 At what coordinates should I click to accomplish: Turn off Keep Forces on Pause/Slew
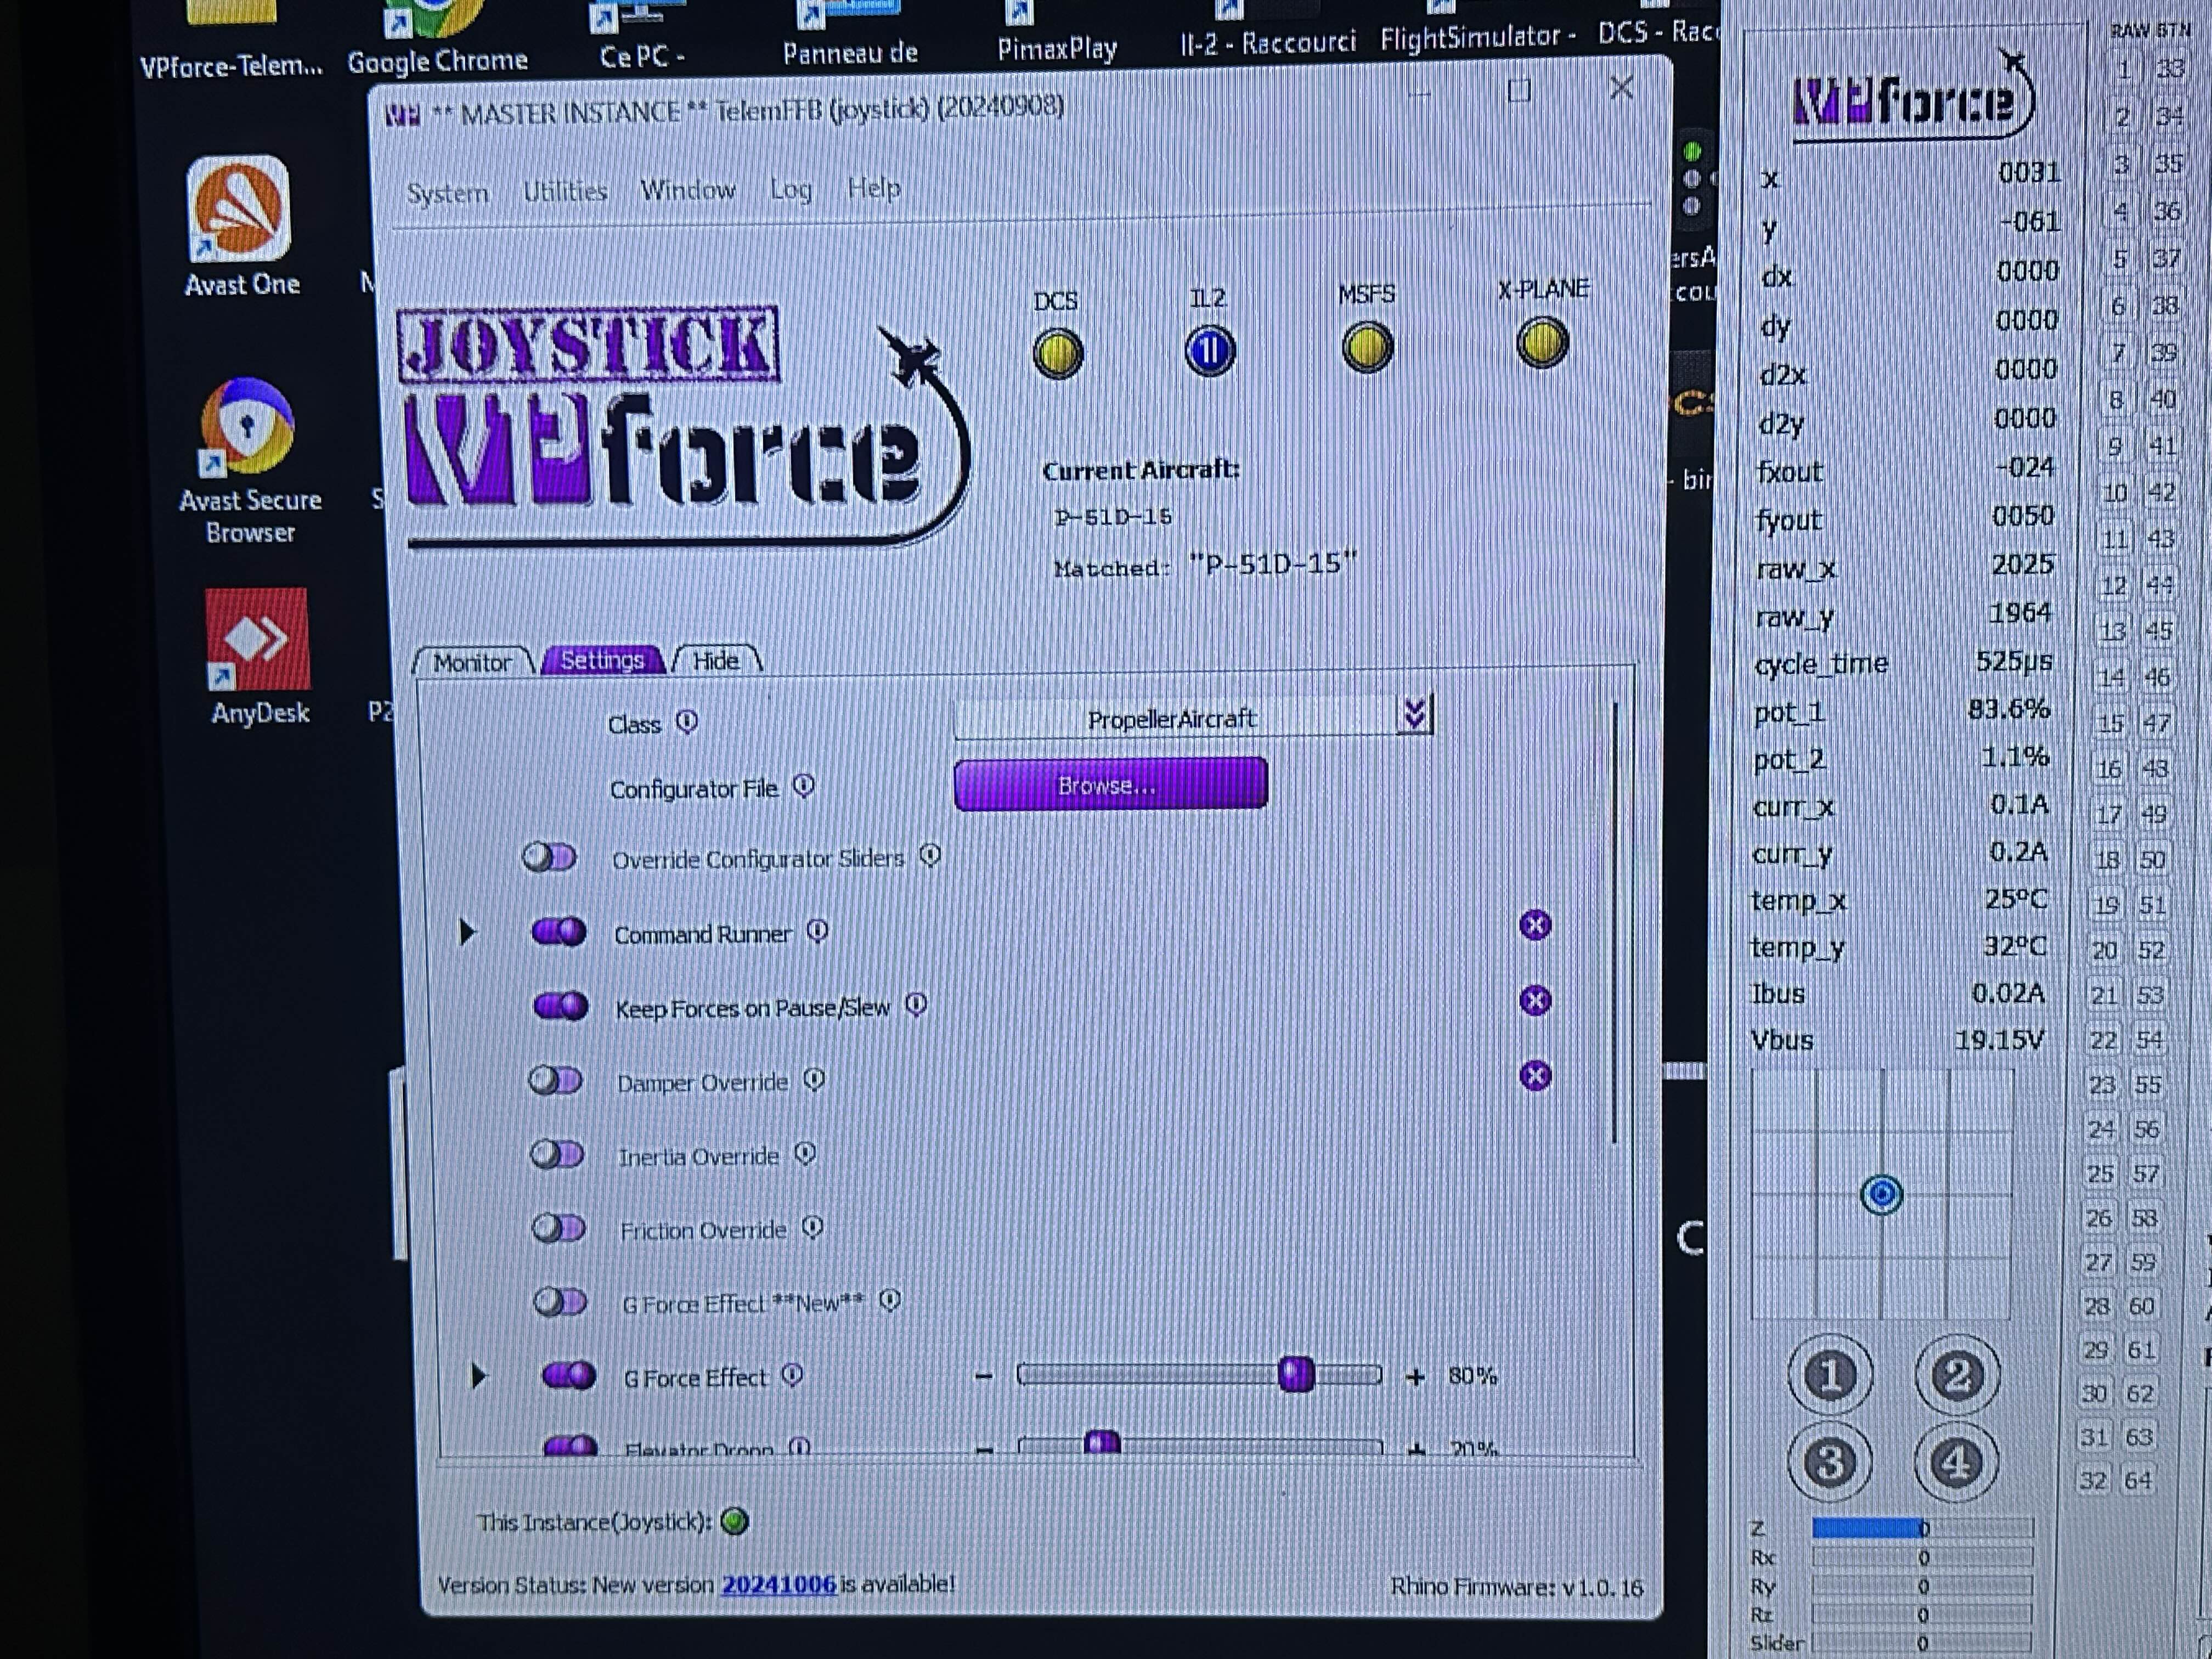(561, 1006)
